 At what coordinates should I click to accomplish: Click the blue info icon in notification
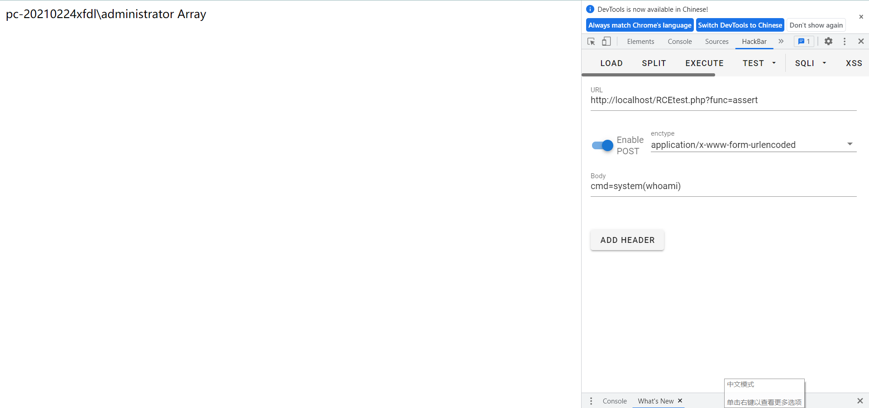point(590,9)
